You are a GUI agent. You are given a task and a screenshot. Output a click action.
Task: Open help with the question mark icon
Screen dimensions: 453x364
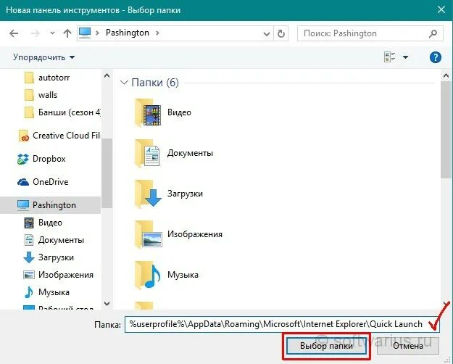(436, 57)
